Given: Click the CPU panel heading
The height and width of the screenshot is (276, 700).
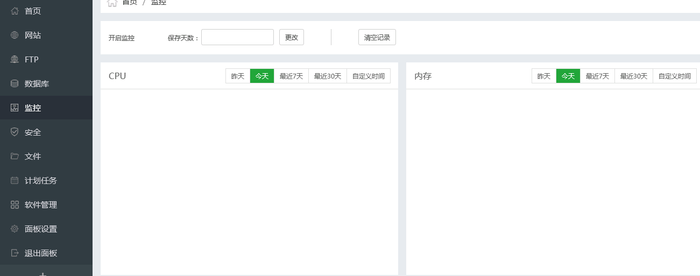Looking at the screenshot, I should [x=117, y=76].
